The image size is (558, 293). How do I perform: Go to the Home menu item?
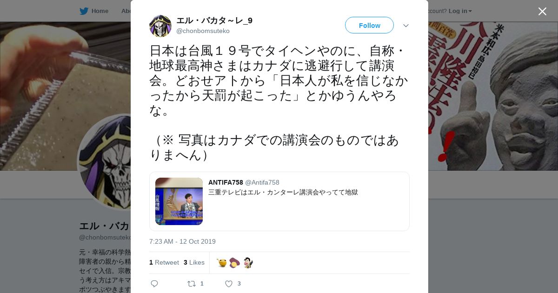(x=100, y=11)
